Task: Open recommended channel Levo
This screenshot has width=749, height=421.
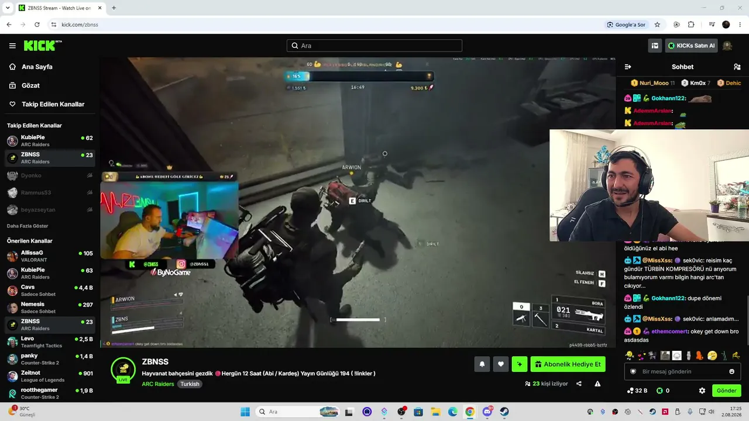Action: pyautogui.click(x=50, y=342)
